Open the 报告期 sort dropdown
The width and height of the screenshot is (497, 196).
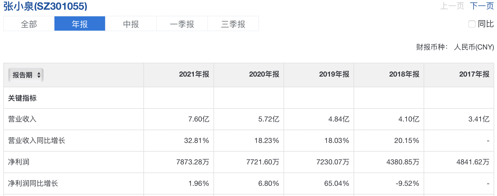point(26,75)
